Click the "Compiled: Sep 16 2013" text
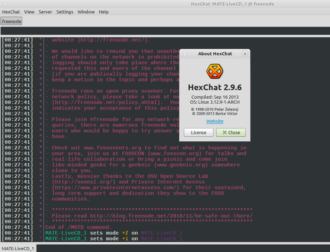The image size is (330, 252). (215, 97)
